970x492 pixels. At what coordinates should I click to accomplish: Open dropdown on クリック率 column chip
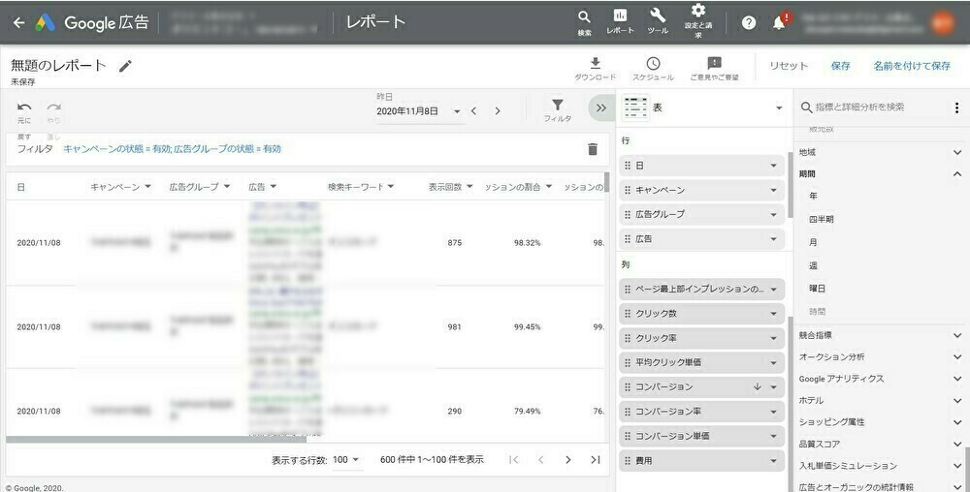click(x=773, y=338)
